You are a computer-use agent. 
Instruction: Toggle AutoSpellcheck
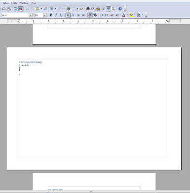tap(21, 9)
